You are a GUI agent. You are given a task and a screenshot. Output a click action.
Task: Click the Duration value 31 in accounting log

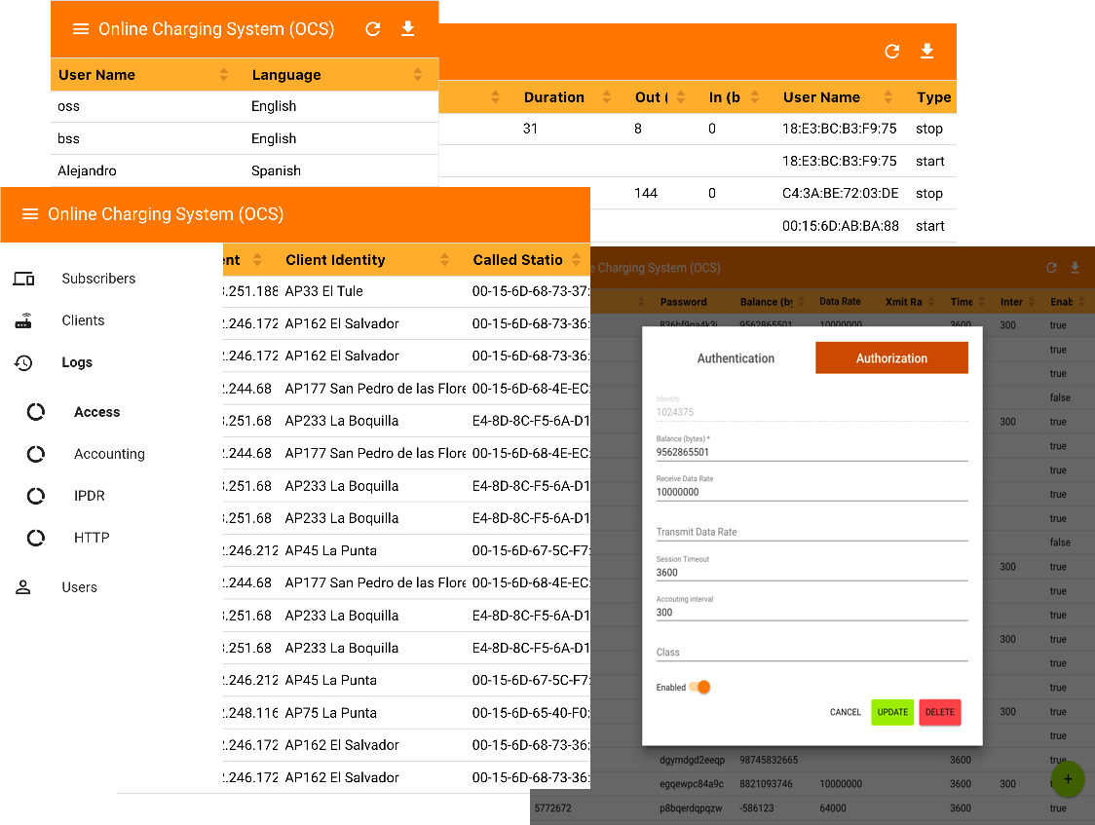pos(530,129)
